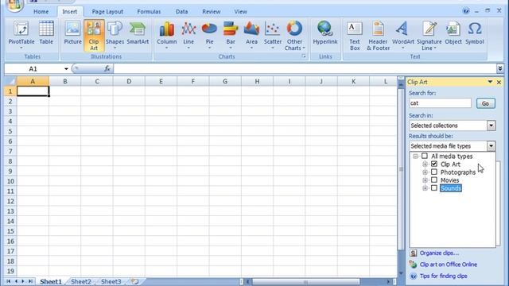Open the Office button menu
Screen dimensions: 509x286
click(14, 5)
